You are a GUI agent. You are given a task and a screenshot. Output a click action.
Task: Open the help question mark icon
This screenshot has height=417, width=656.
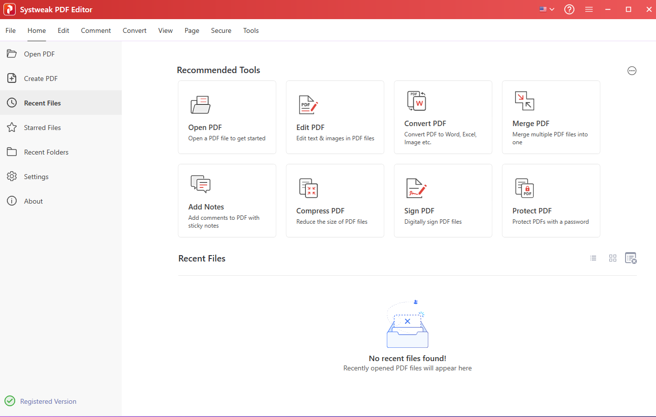click(x=569, y=9)
